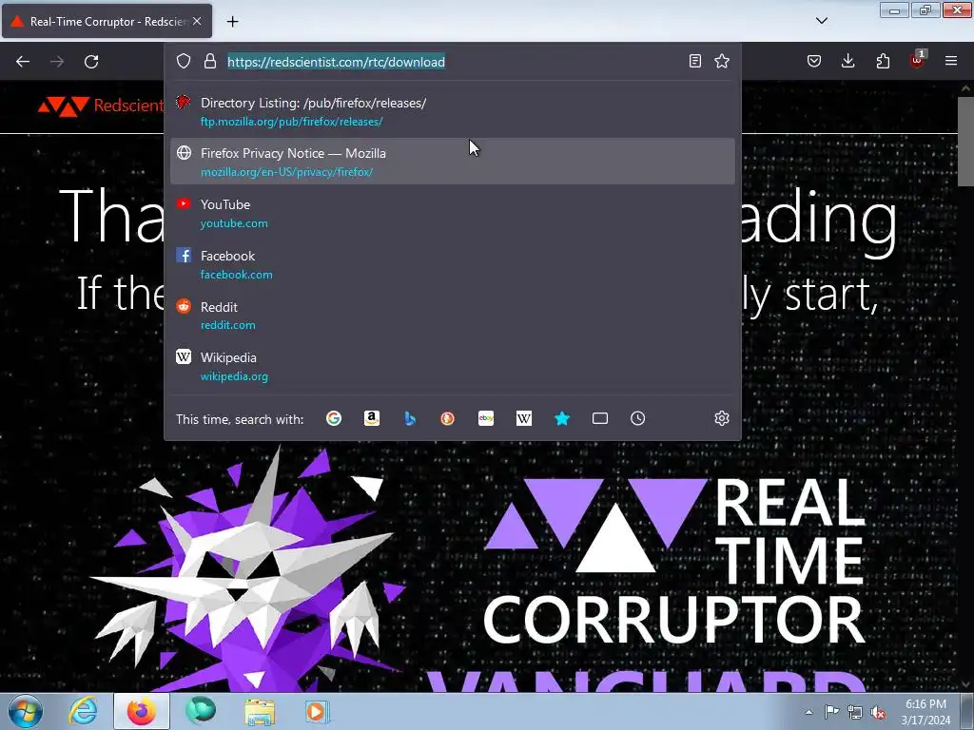Search this time with DuckDuckGo
This screenshot has height=730, width=974.
click(x=447, y=418)
